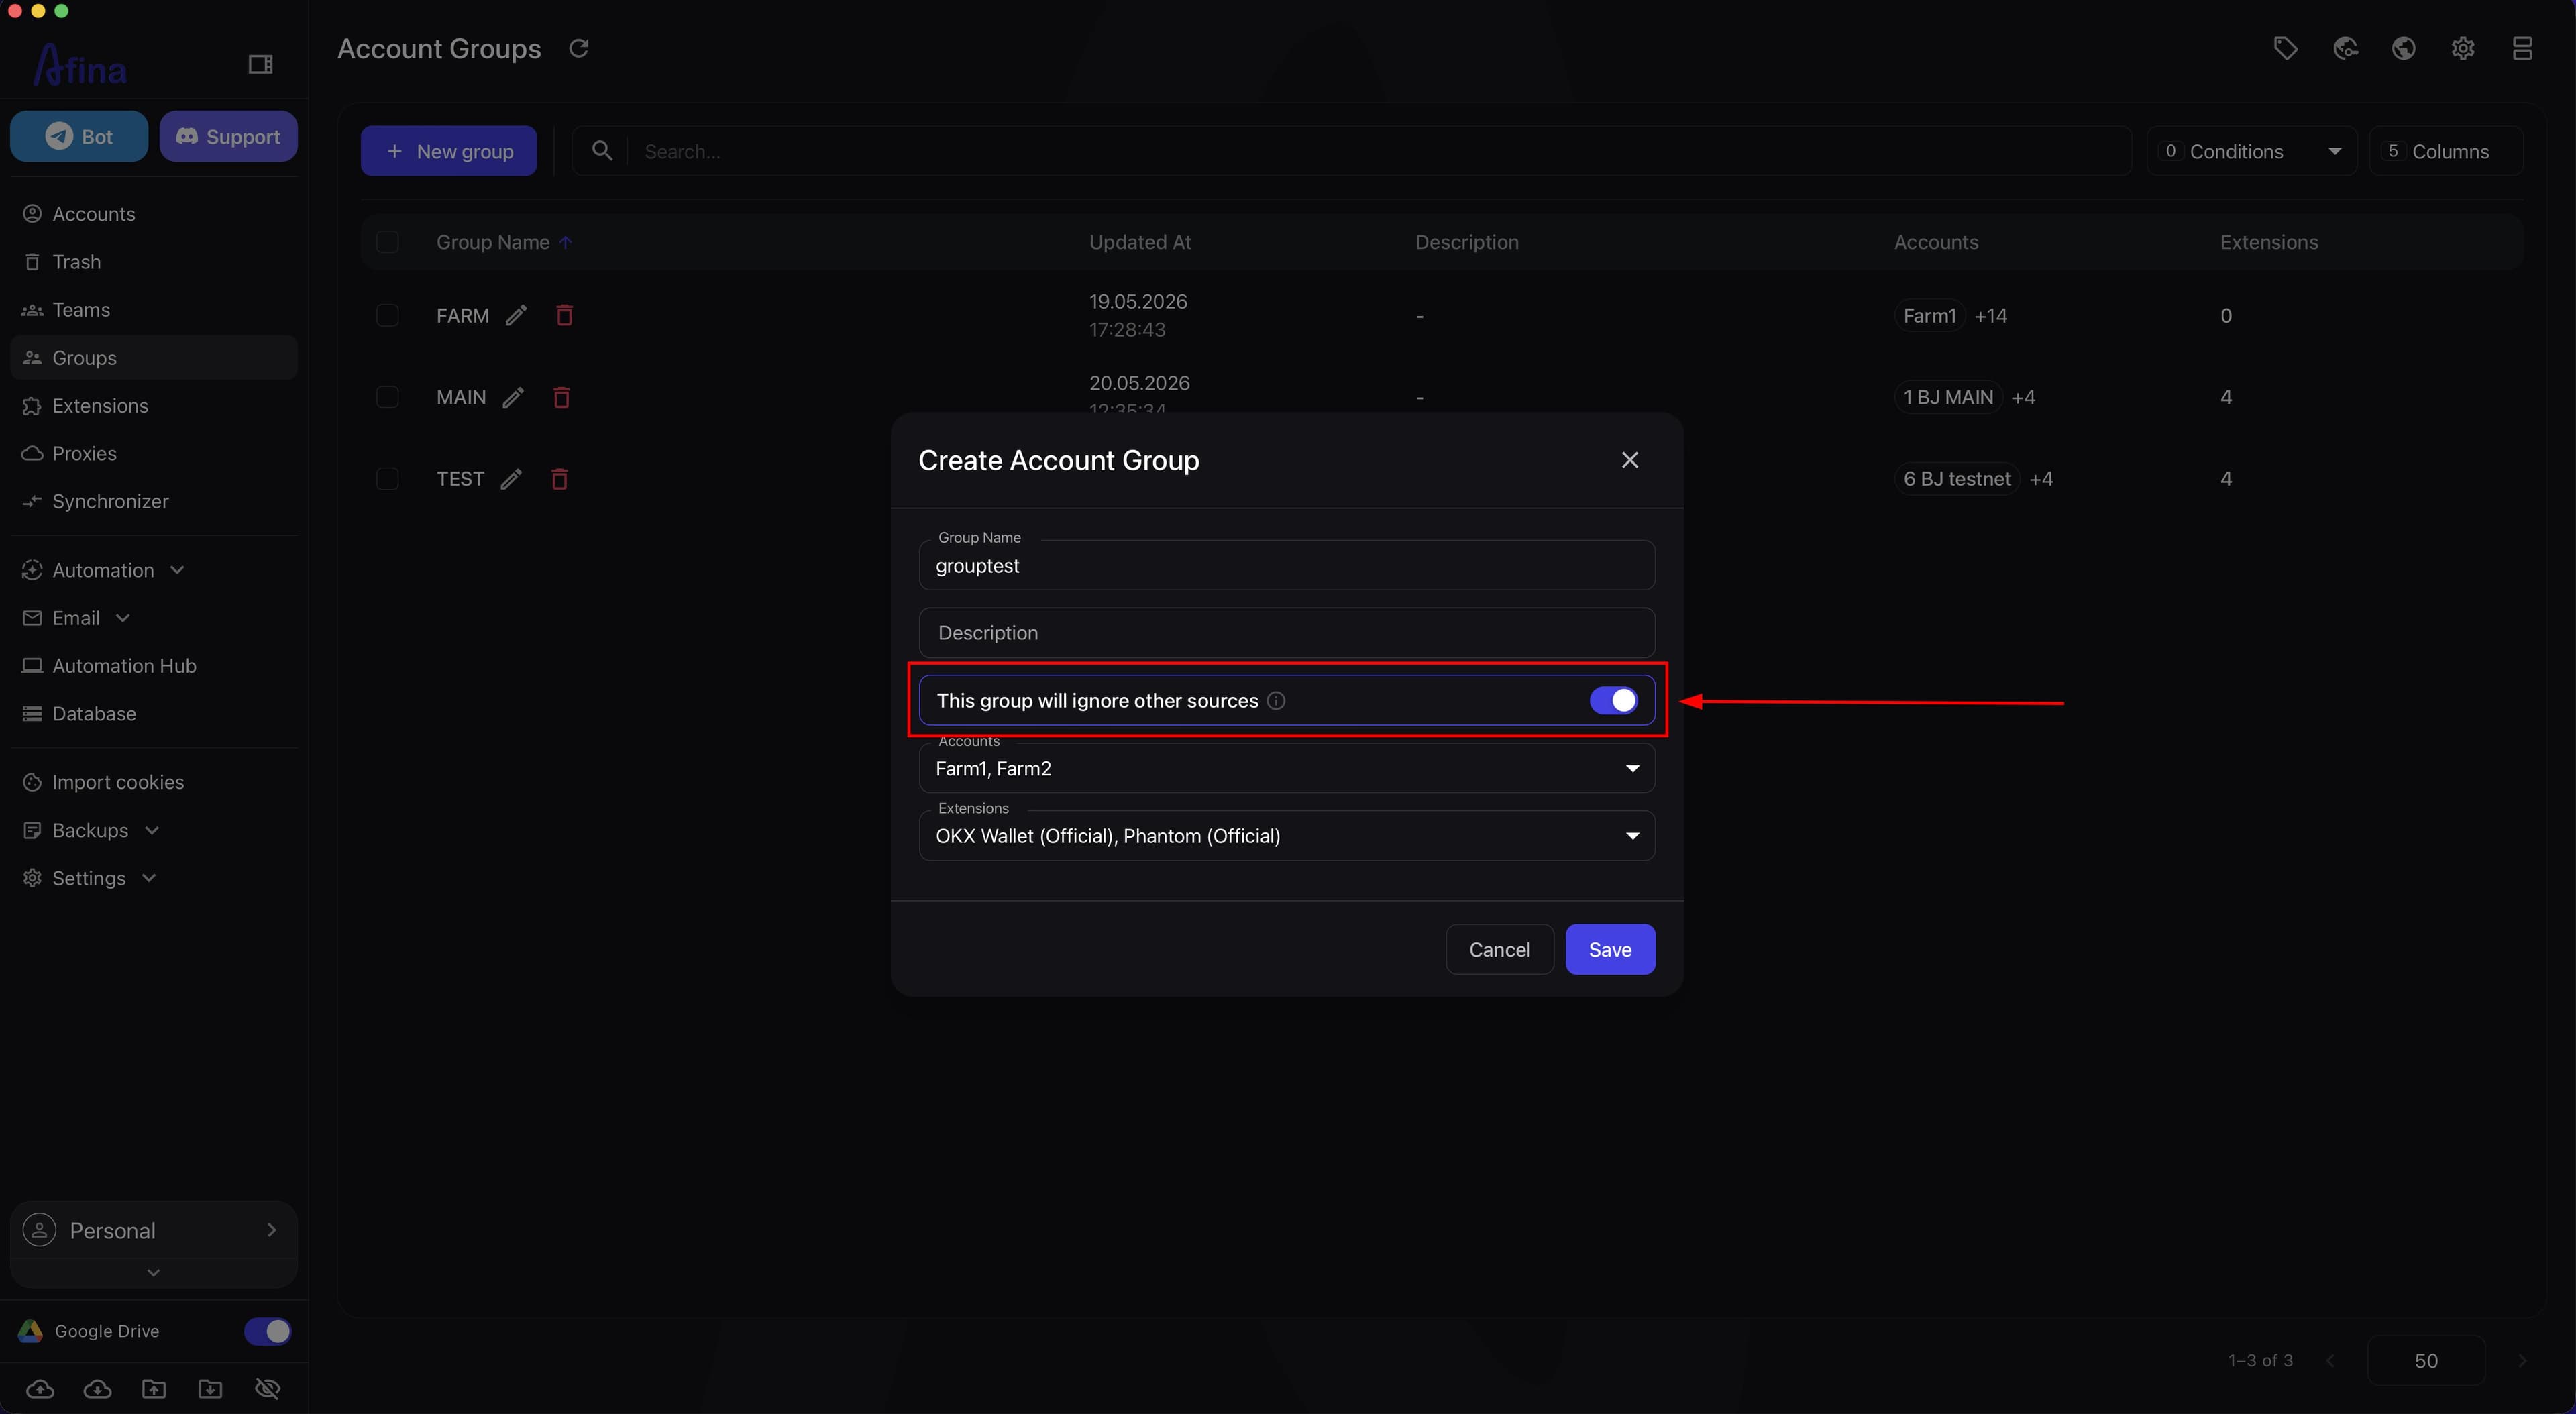Open the Discord Support button

(x=228, y=136)
